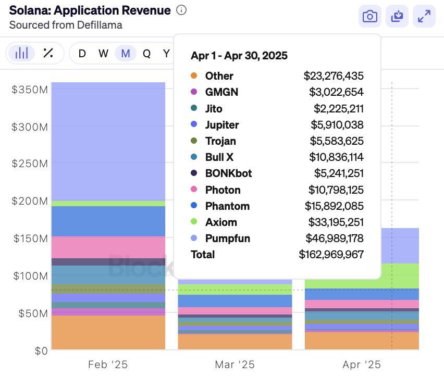Image resolution: width=444 pixels, height=378 pixels.
Task: Select the D daily interval
Action: point(82,54)
